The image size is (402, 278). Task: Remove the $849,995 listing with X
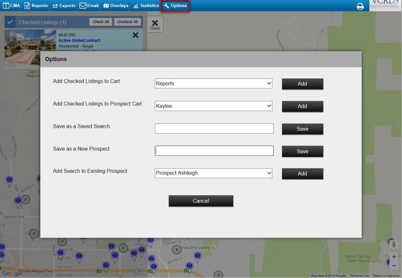coord(135,35)
